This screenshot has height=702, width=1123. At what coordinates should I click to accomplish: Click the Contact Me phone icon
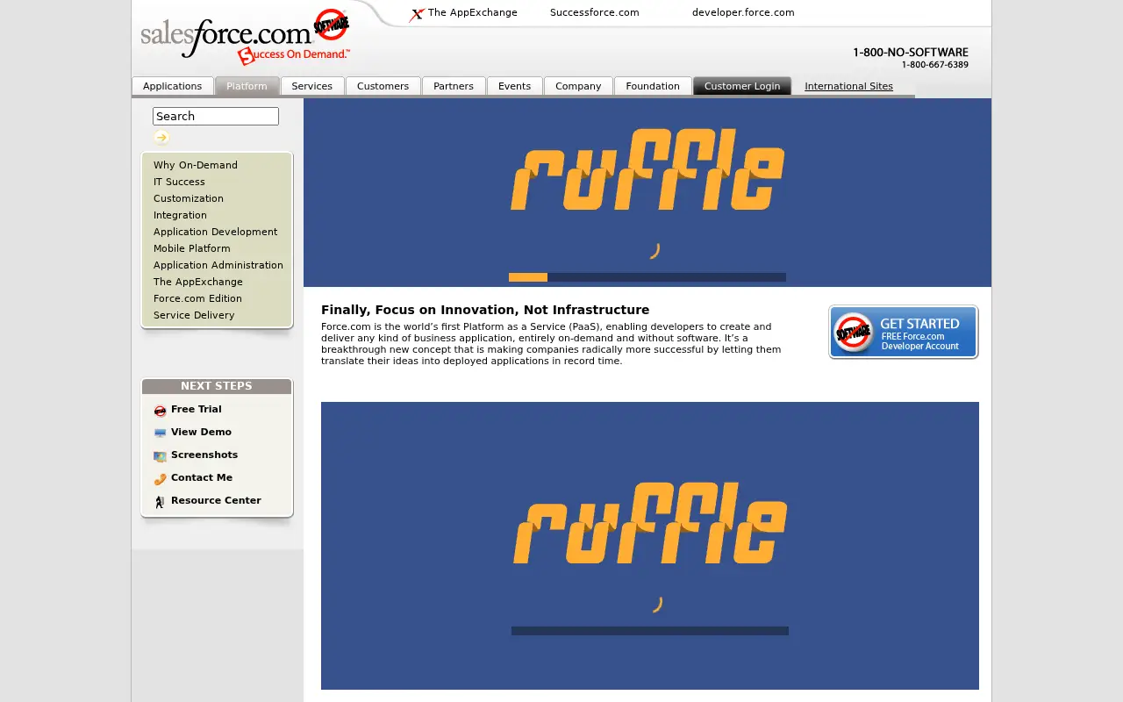(160, 479)
